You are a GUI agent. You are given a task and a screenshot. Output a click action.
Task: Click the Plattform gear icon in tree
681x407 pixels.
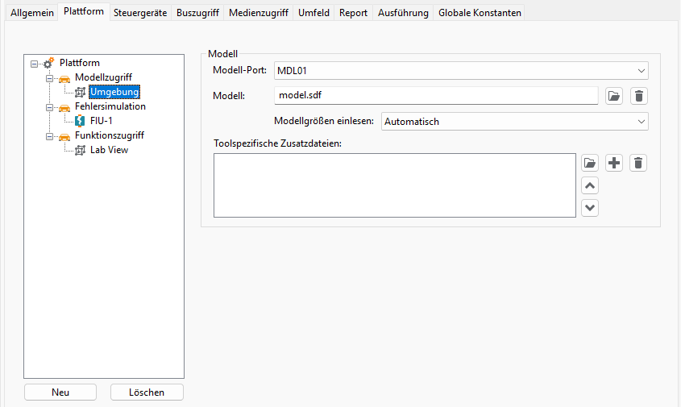pyautogui.click(x=48, y=64)
